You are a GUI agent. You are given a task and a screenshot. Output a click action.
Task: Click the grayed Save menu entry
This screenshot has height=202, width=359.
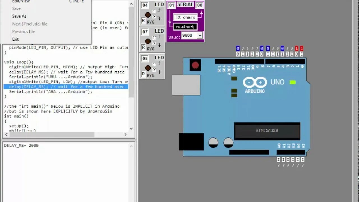[x=17, y=8]
